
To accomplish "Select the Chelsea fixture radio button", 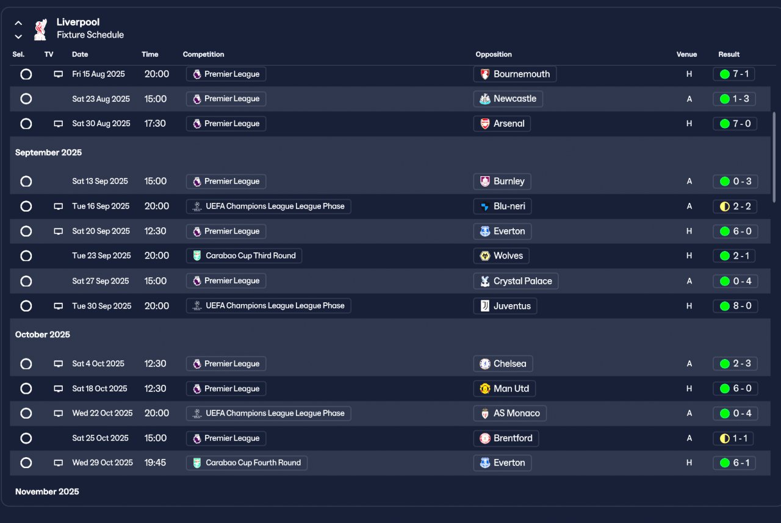I will [26, 364].
